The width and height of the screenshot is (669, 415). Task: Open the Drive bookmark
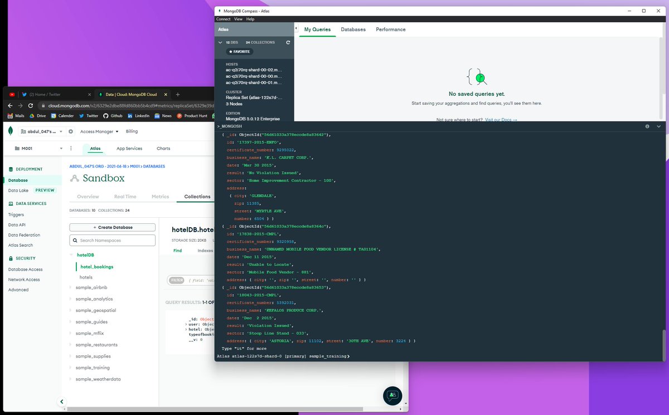[x=38, y=116]
